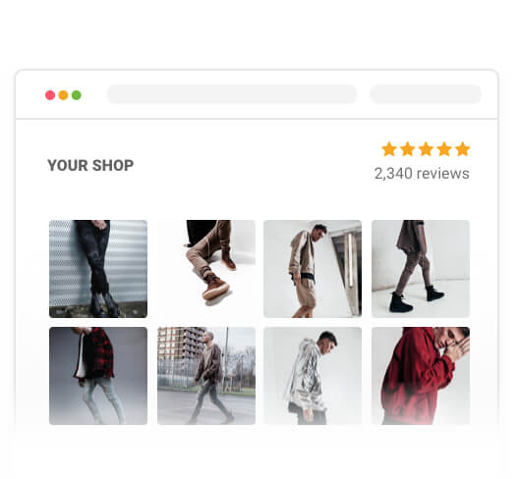
Task: Click the orange window dot
Action: point(63,95)
